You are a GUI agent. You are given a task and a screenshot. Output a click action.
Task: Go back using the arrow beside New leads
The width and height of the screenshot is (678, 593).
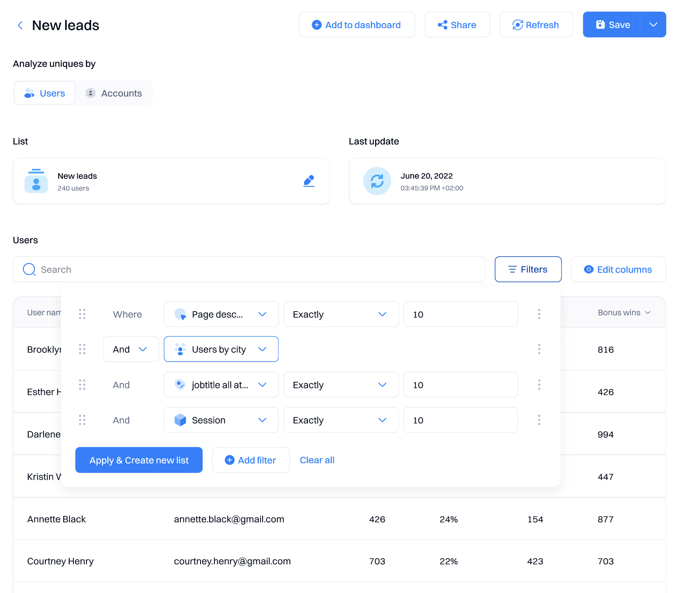point(20,25)
